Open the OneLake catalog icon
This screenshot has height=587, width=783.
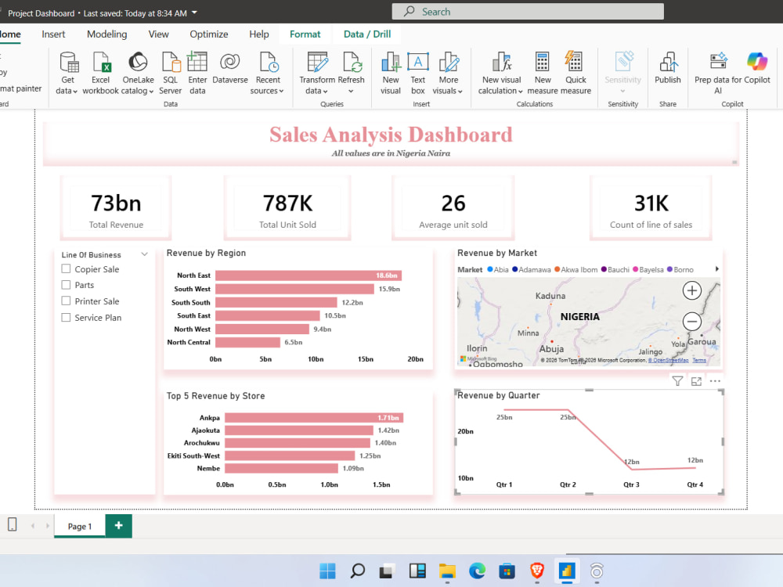pyautogui.click(x=138, y=63)
